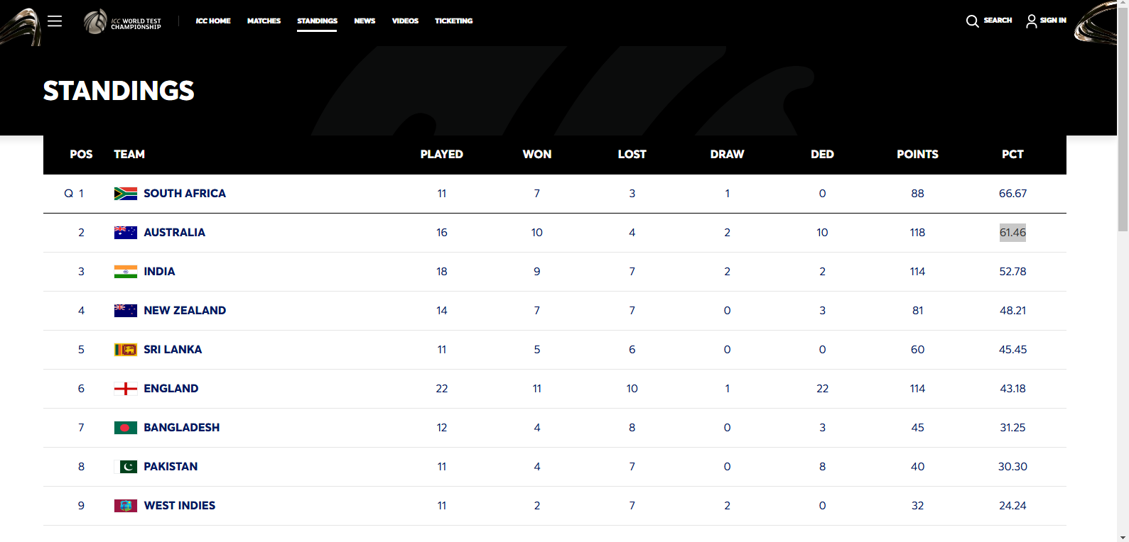
Task: Click the New Zealand flag icon
Action: (x=126, y=311)
